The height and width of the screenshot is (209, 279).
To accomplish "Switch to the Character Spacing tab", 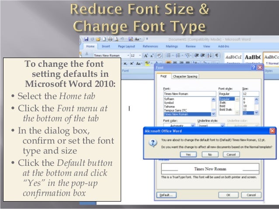I will tap(185, 76).
